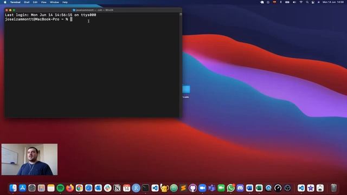The width and height of the screenshot is (347, 195).
Task: Select the blue folder on the desktop
Action: 186,89
